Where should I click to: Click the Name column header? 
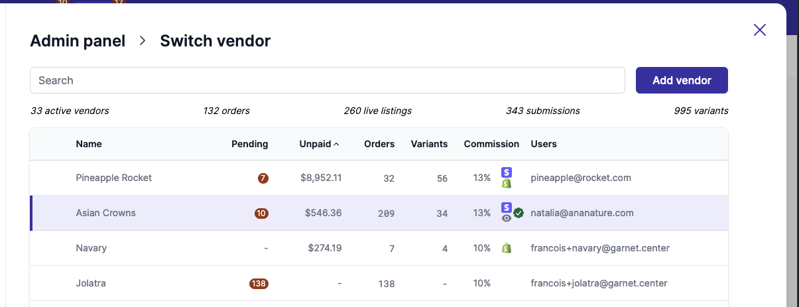89,144
